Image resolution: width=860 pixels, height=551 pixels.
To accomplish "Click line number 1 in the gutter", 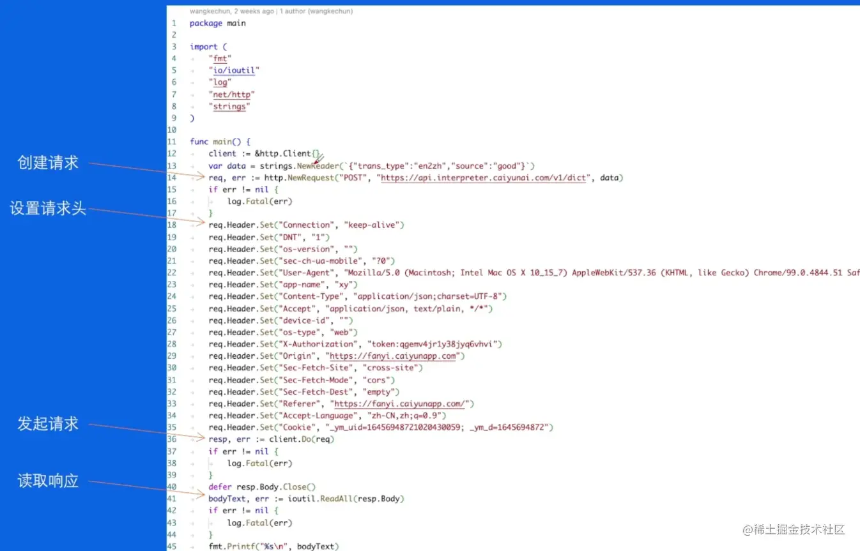I will coord(174,24).
